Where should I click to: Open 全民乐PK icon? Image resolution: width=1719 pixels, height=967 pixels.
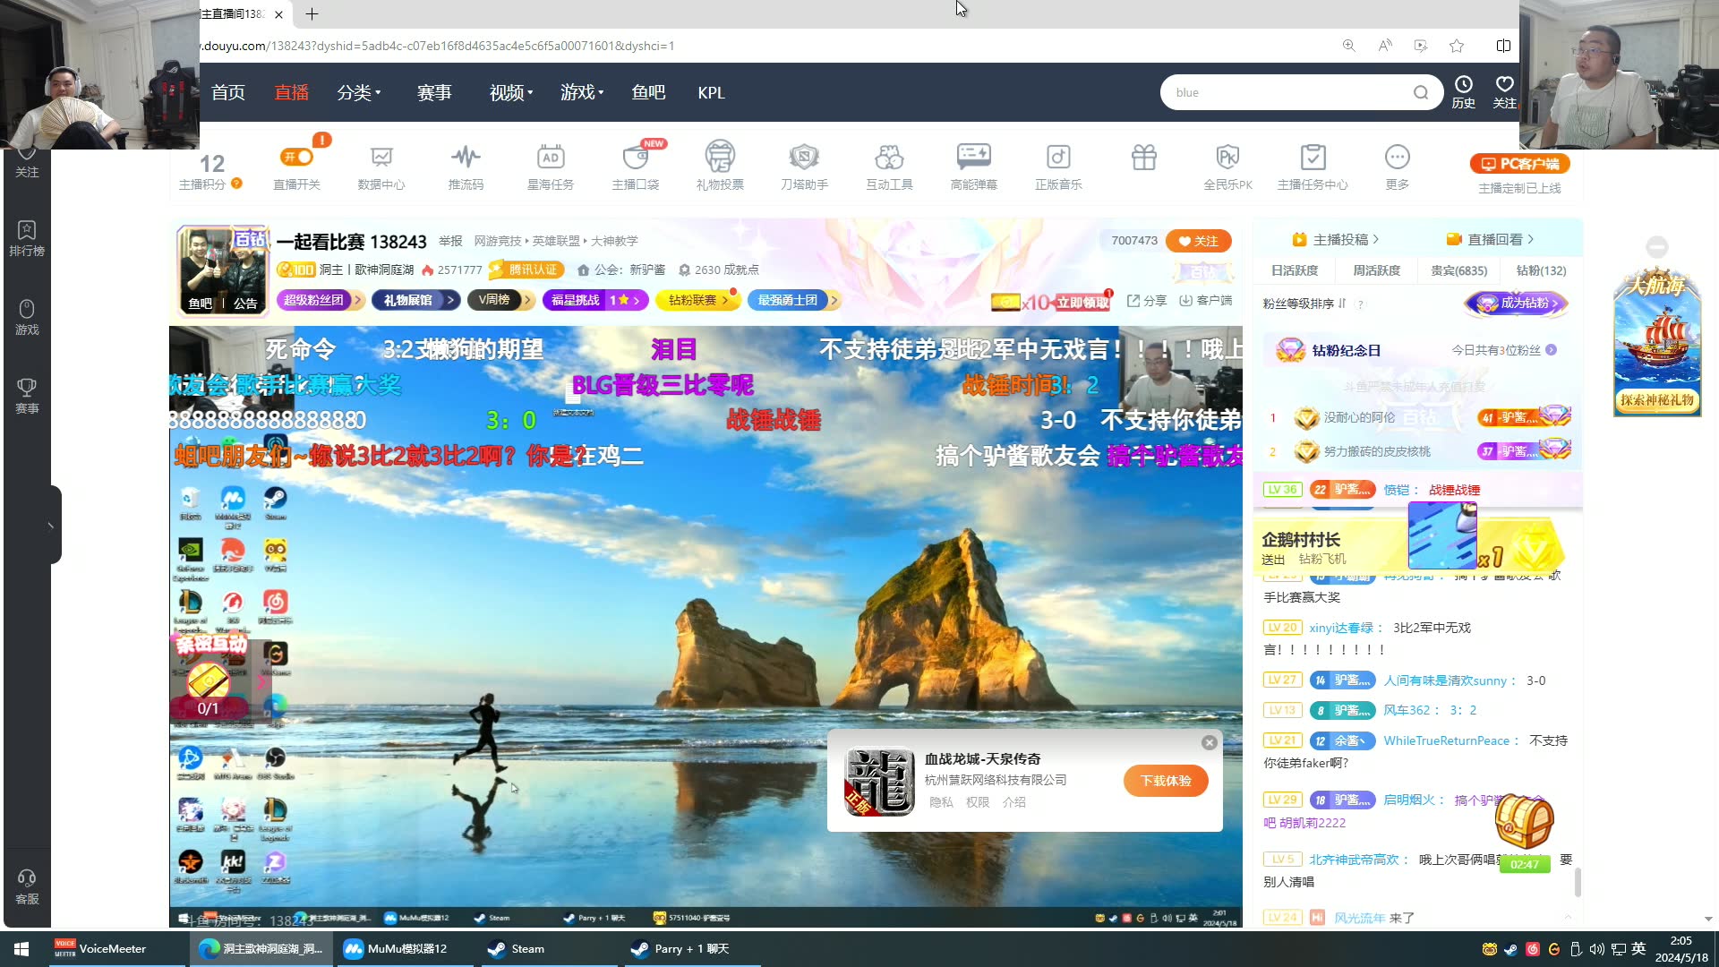pyautogui.click(x=1227, y=167)
